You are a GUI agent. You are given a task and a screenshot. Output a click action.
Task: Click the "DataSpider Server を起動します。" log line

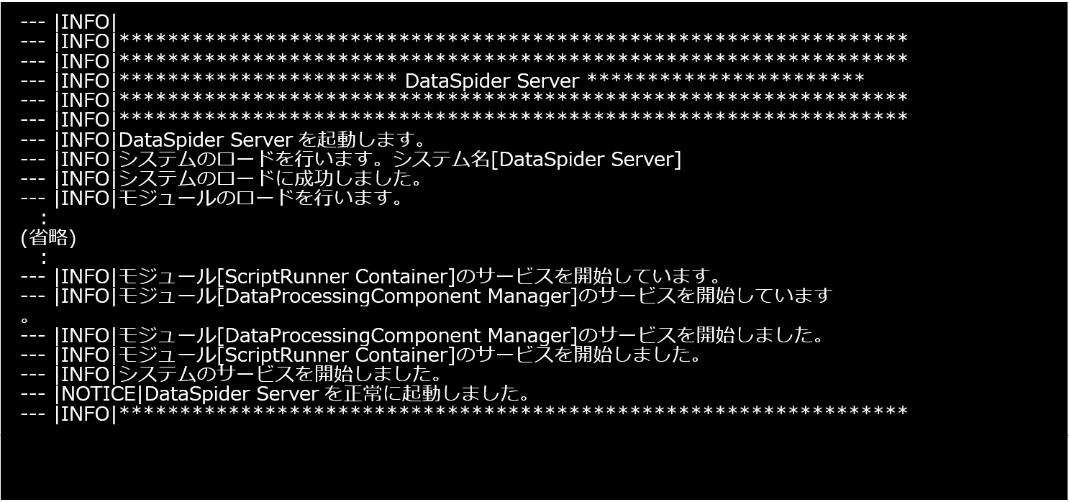point(273,139)
